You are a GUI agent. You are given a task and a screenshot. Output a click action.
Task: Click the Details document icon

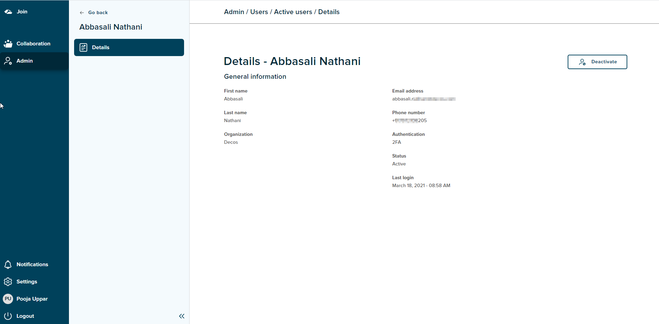(x=83, y=47)
